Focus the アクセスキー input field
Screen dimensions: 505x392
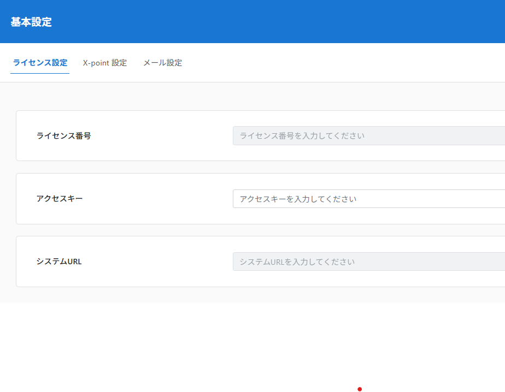pos(369,199)
